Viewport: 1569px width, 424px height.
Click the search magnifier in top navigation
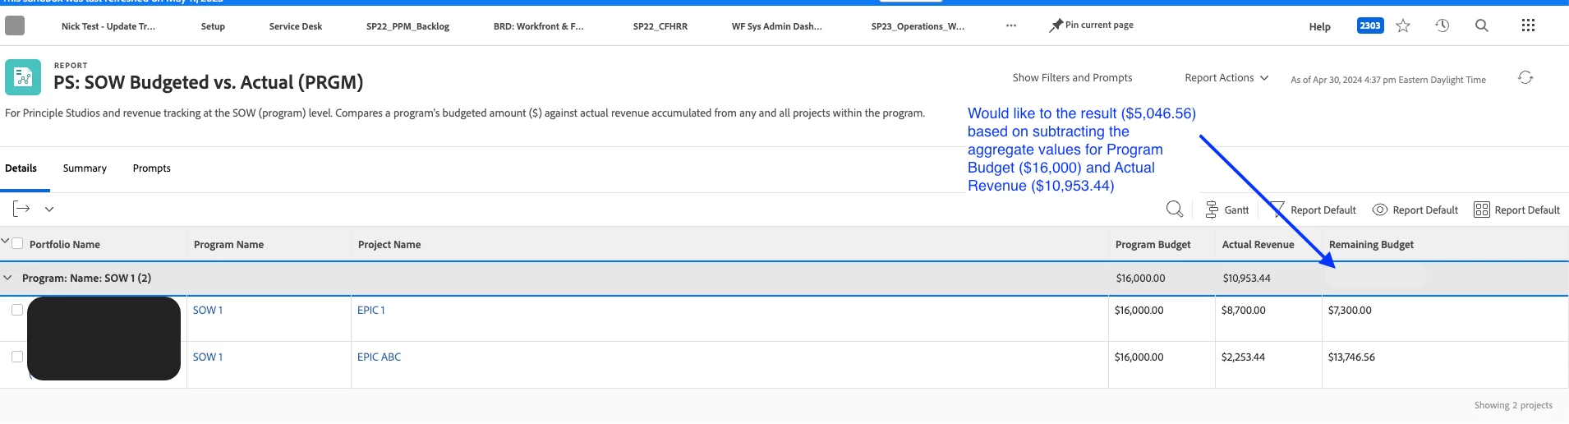[1482, 25]
